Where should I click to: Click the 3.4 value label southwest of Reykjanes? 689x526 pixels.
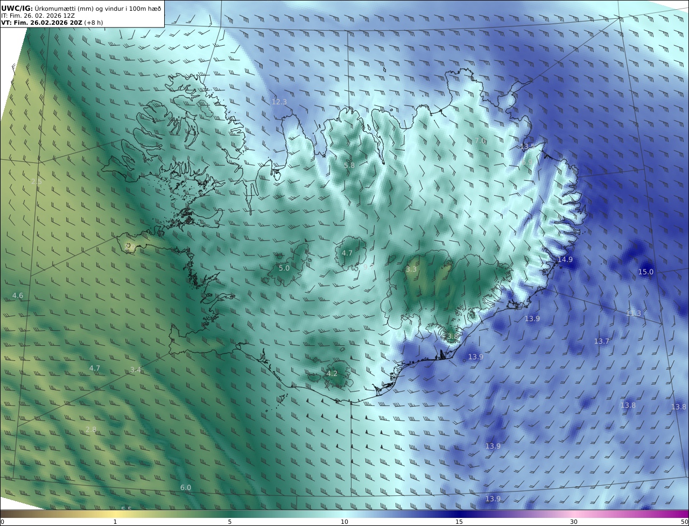pyautogui.click(x=136, y=369)
